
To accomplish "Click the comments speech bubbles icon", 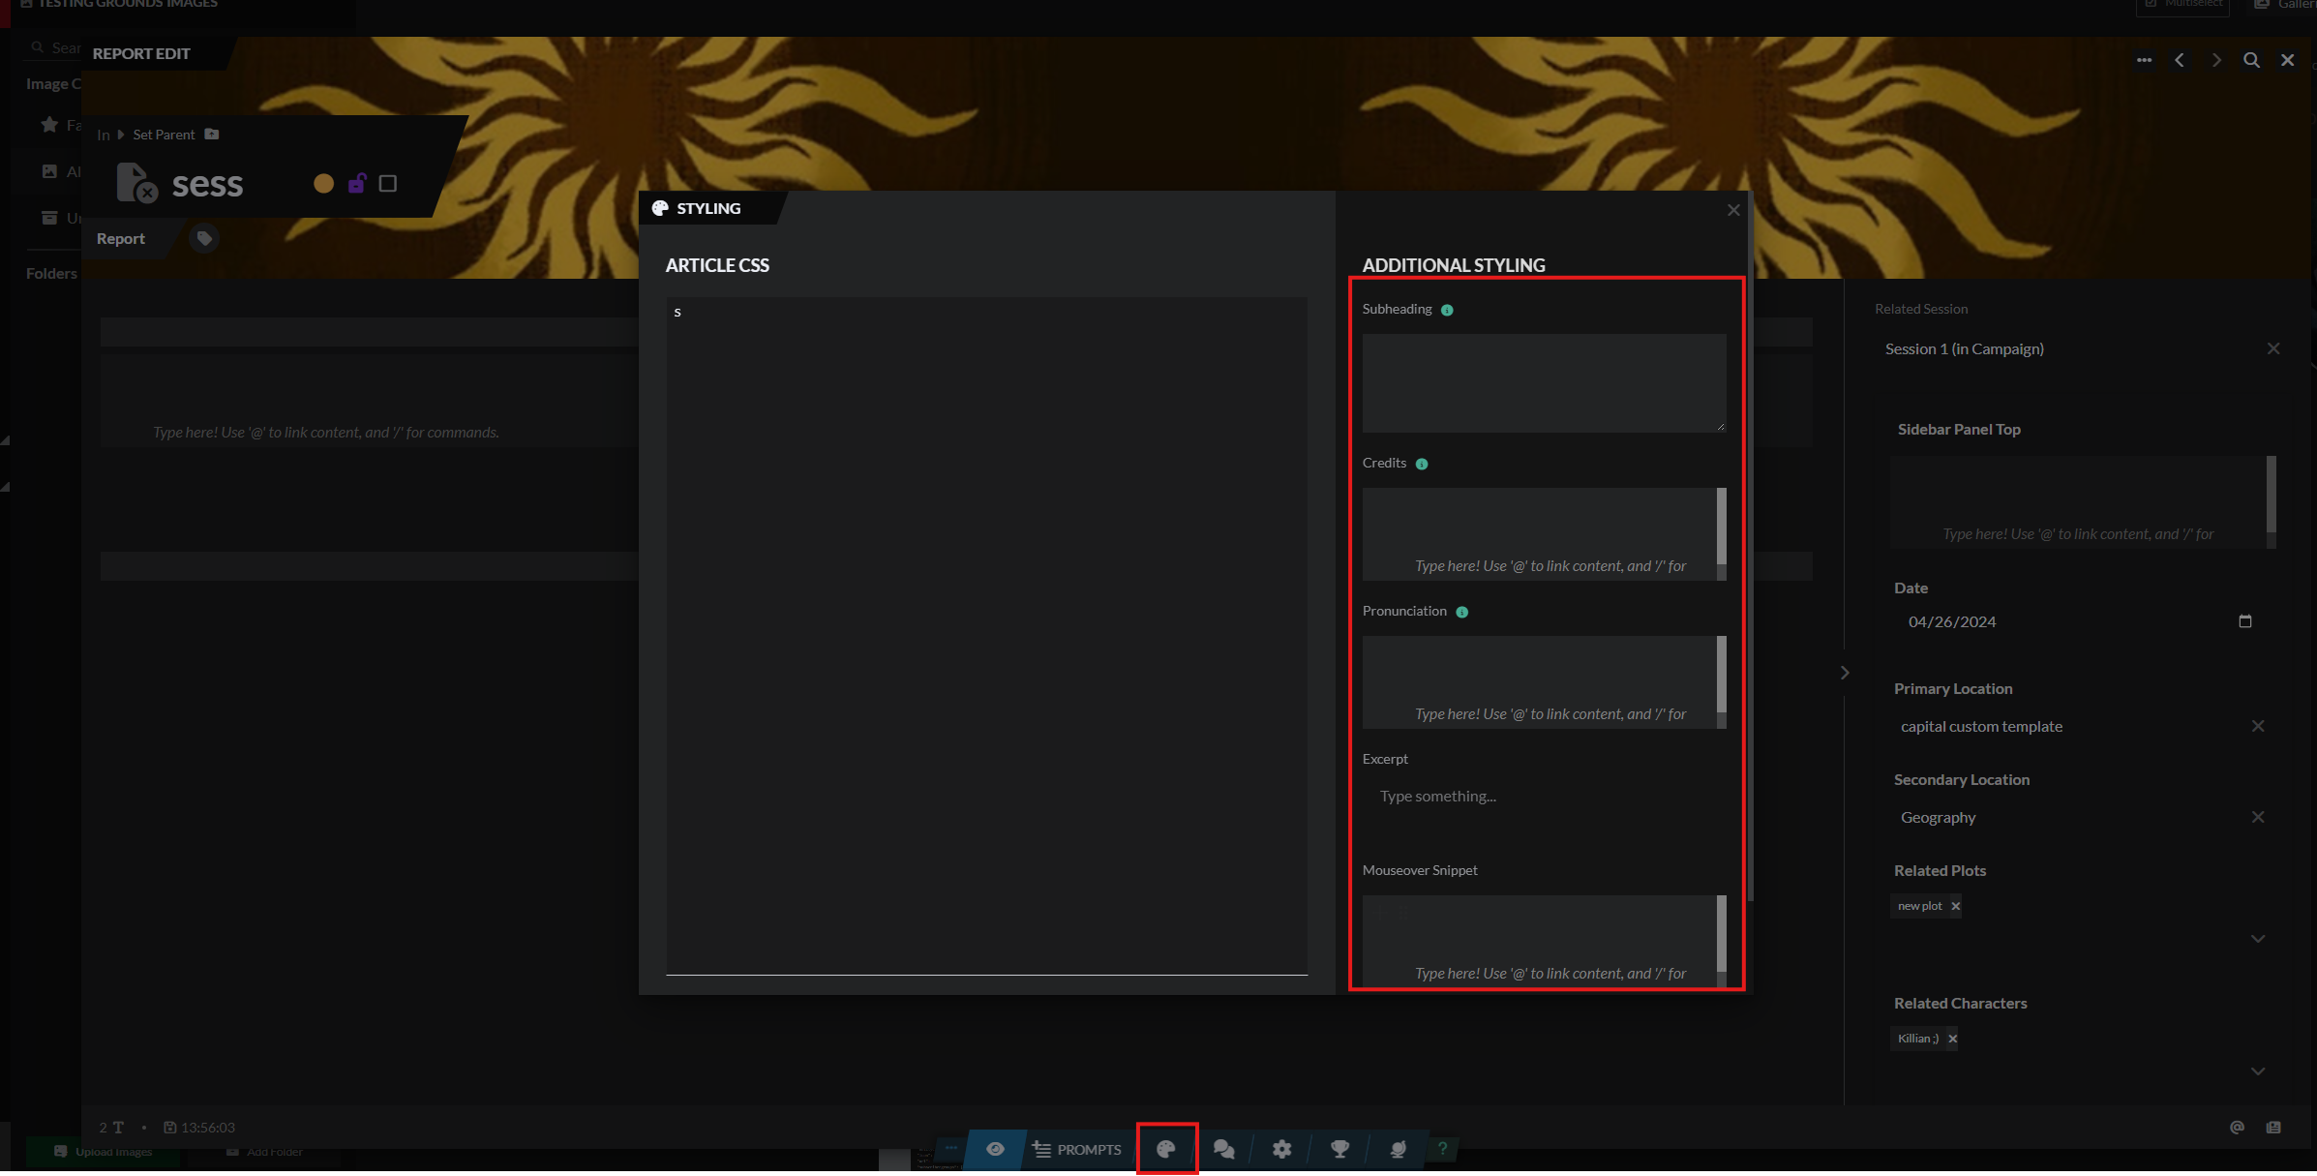I will tap(1223, 1149).
